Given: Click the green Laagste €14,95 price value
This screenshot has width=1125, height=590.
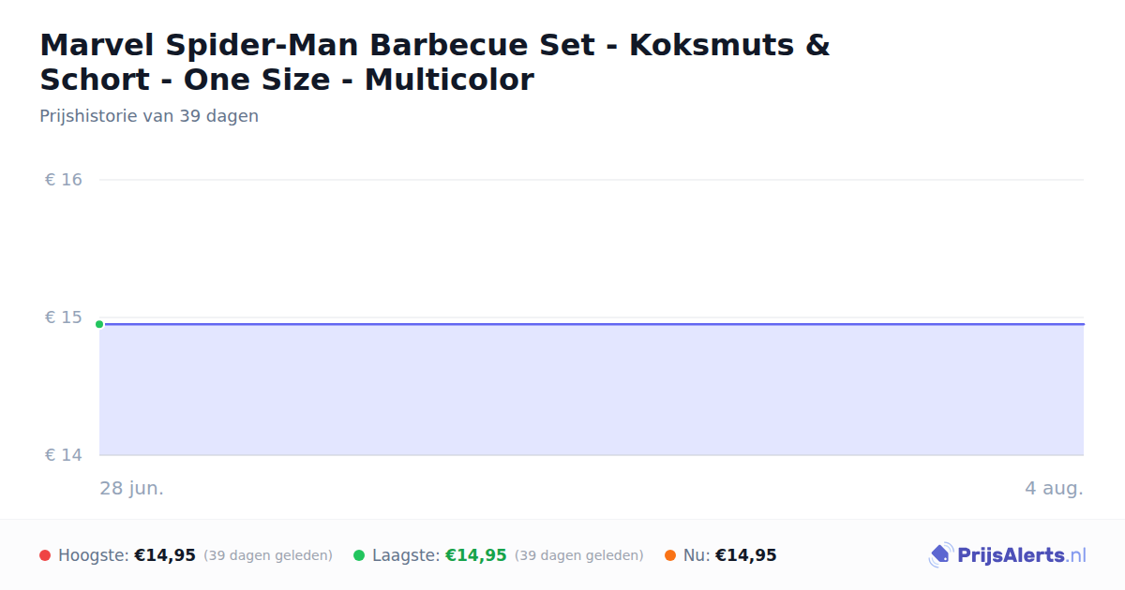Looking at the screenshot, I should (476, 555).
